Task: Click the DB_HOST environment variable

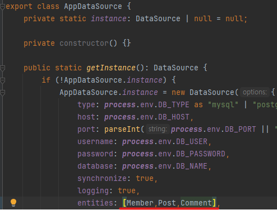Action: 174,117
